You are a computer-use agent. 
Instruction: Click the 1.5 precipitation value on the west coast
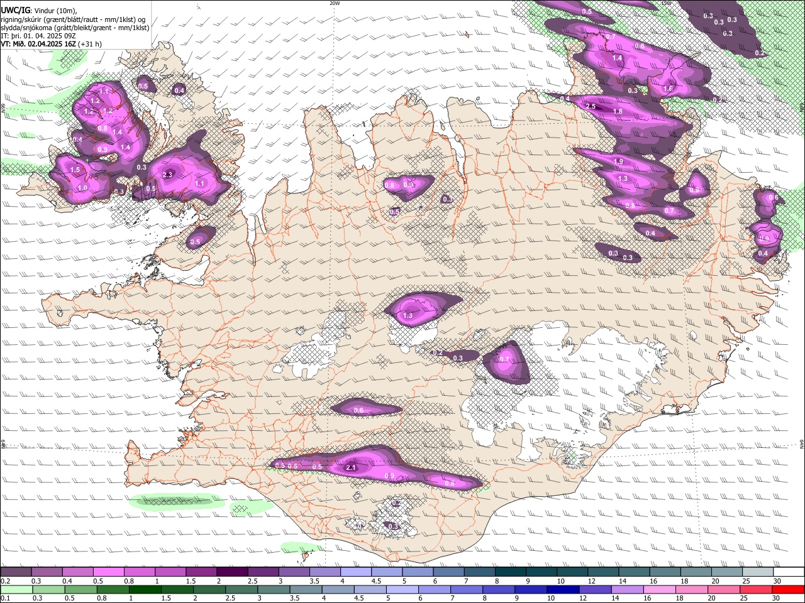(75, 170)
